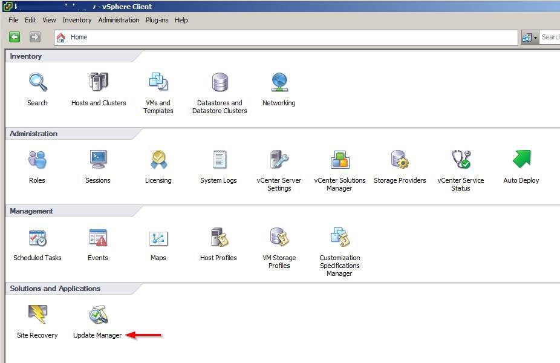Open Customization Specifications Manager

(x=340, y=237)
